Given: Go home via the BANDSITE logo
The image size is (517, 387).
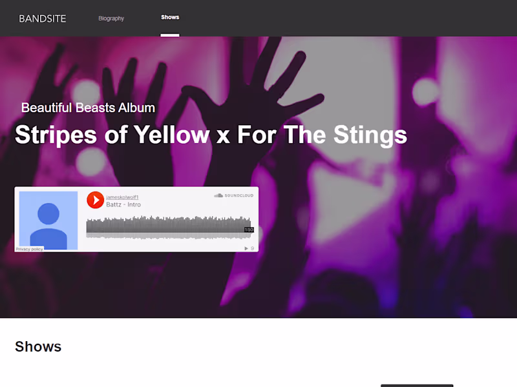Looking at the screenshot, I should click(x=43, y=19).
